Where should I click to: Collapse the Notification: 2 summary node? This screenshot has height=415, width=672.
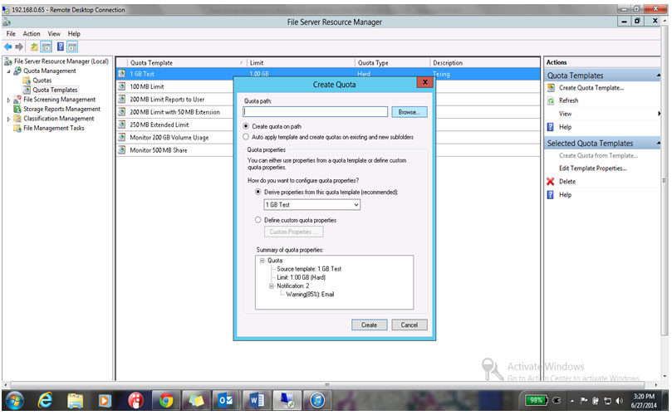pyautogui.click(x=272, y=286)
